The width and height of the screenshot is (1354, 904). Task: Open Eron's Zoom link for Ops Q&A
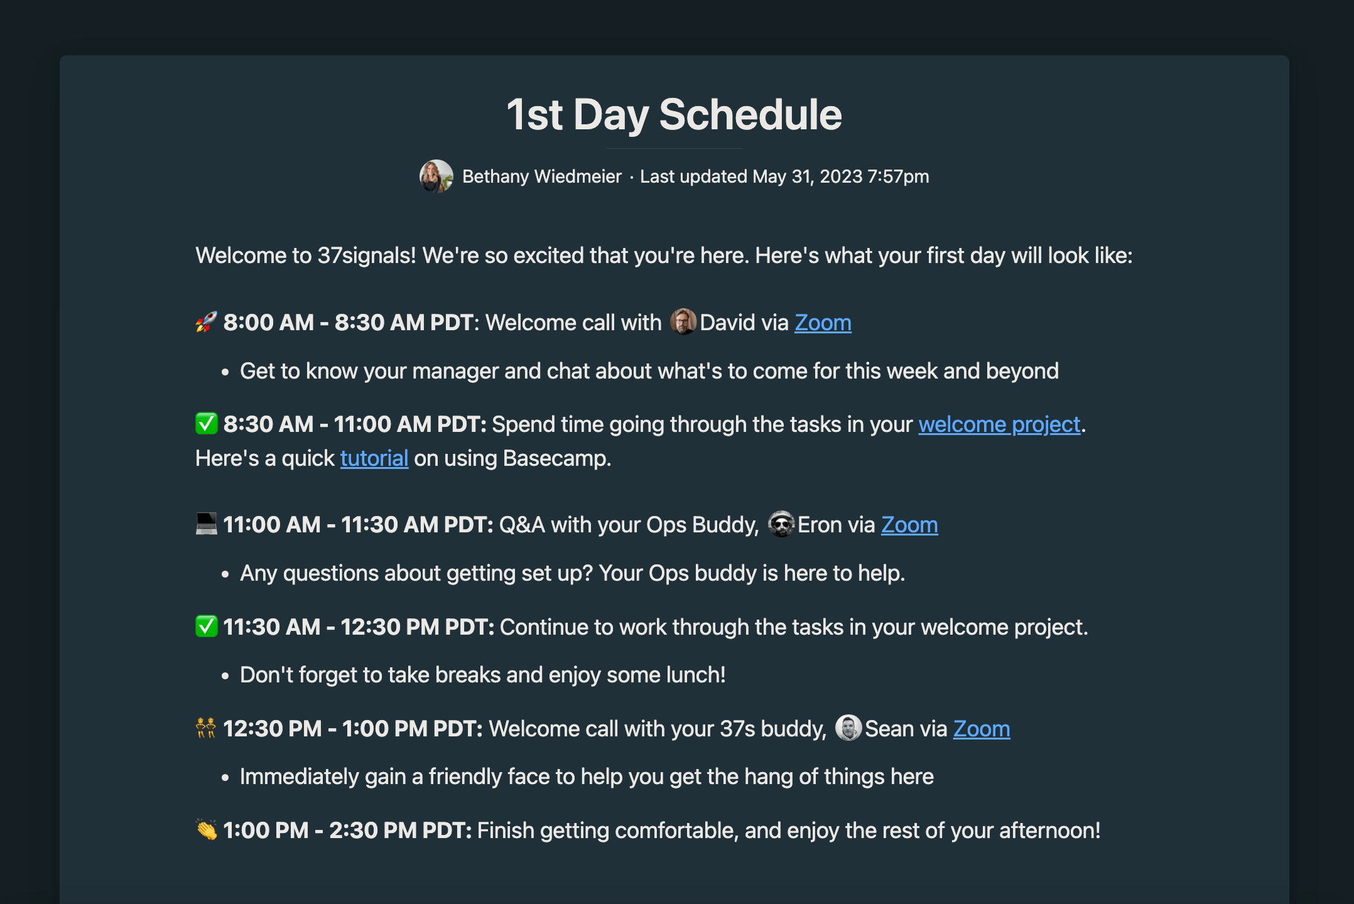pyautogui.click(x=909, y=525)
